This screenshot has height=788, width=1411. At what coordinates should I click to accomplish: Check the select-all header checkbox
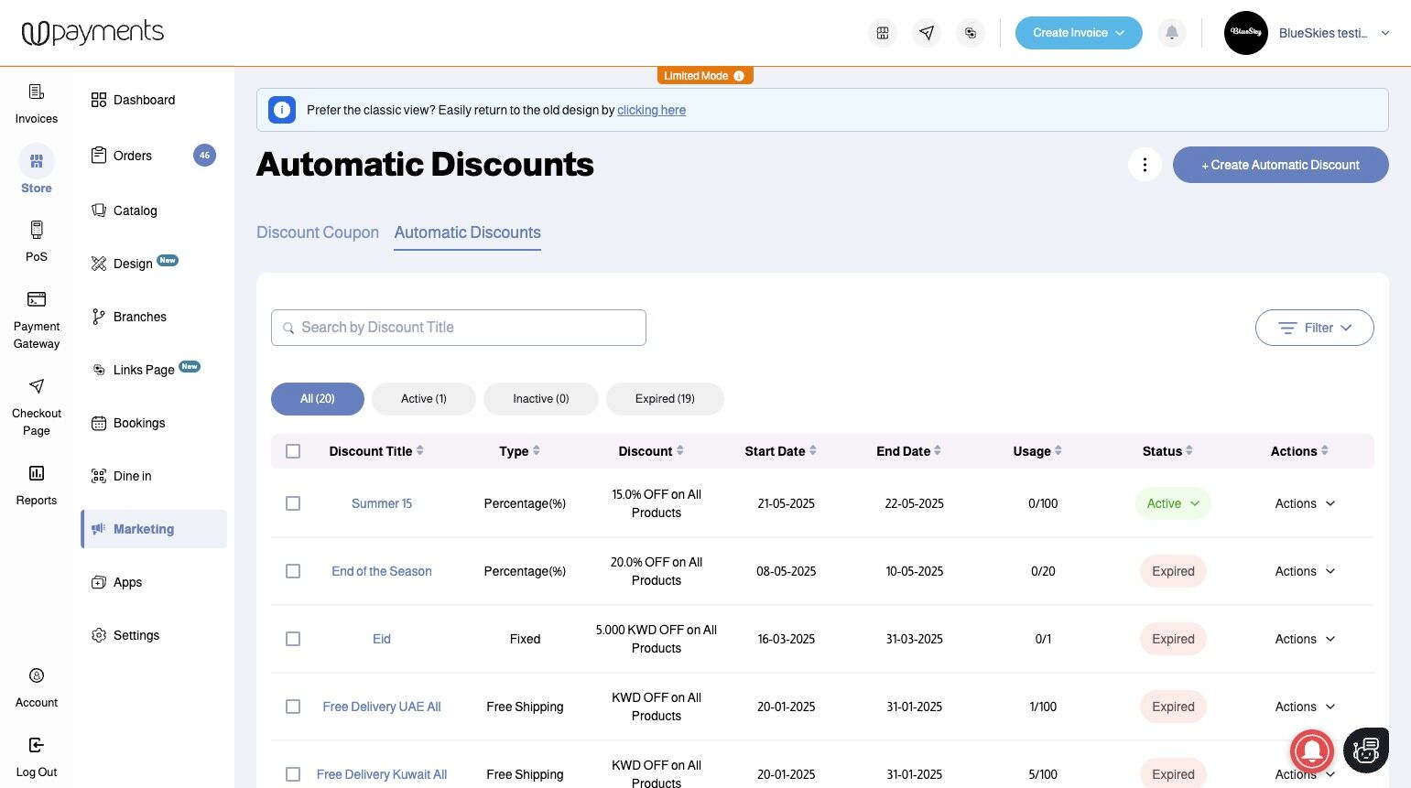[x=293, y=451]
